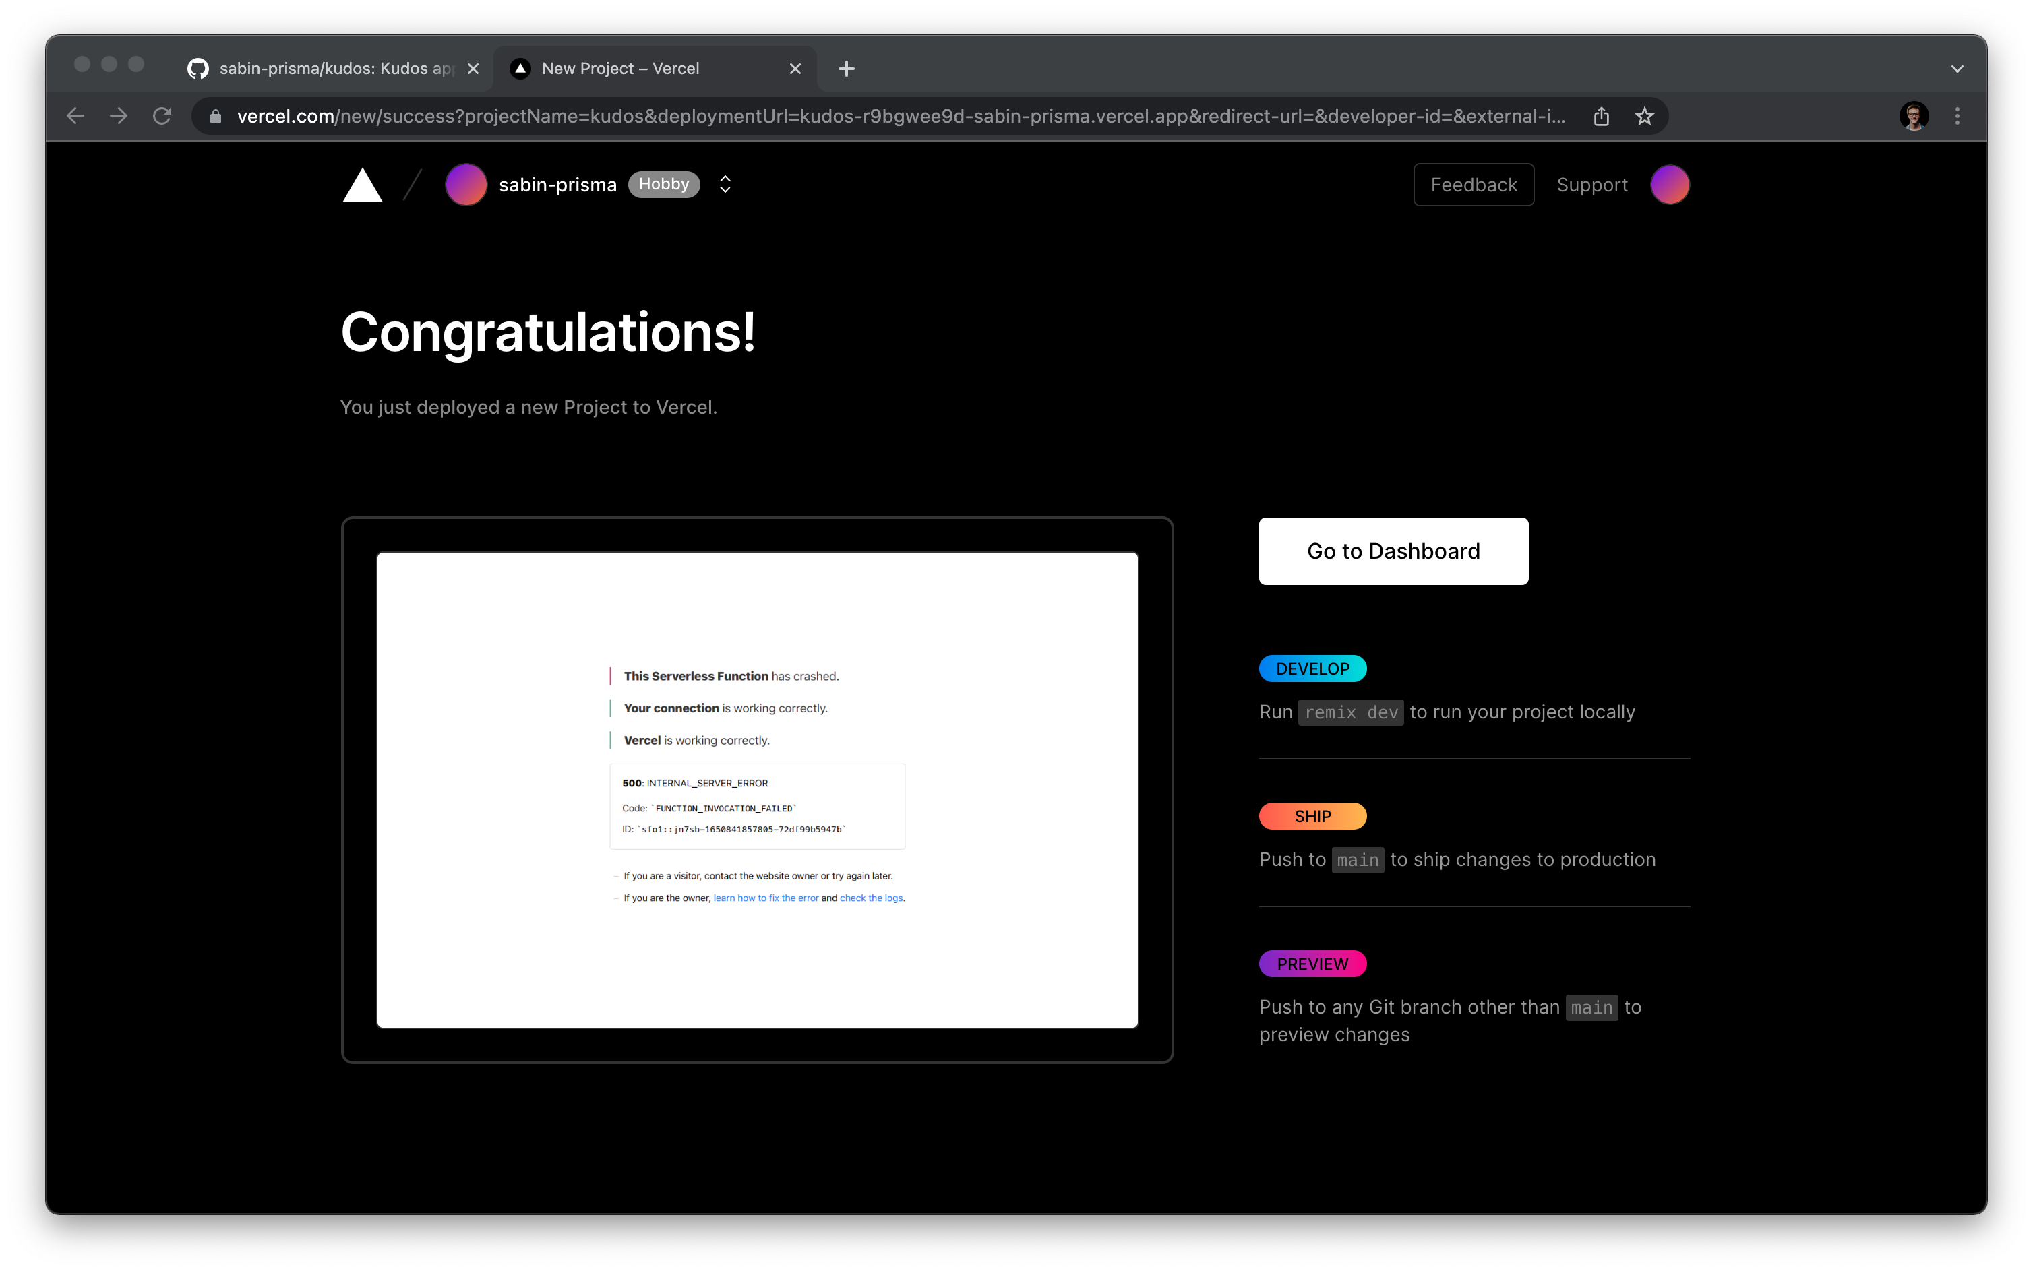Screen dimensions: 2033x1271
Task: Click Go to Dashboard button
Action: tap(1393, 551)
